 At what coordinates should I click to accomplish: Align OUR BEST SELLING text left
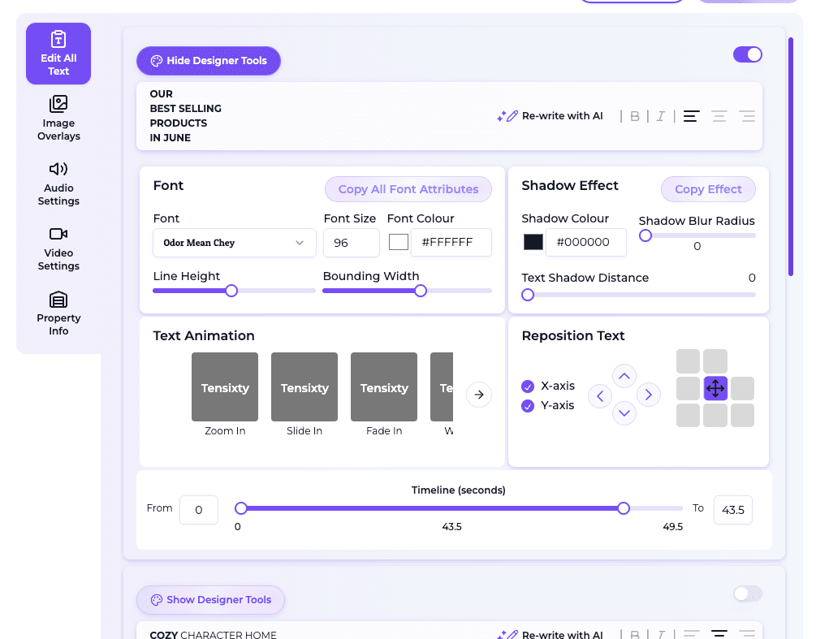[x=691, y=116]
